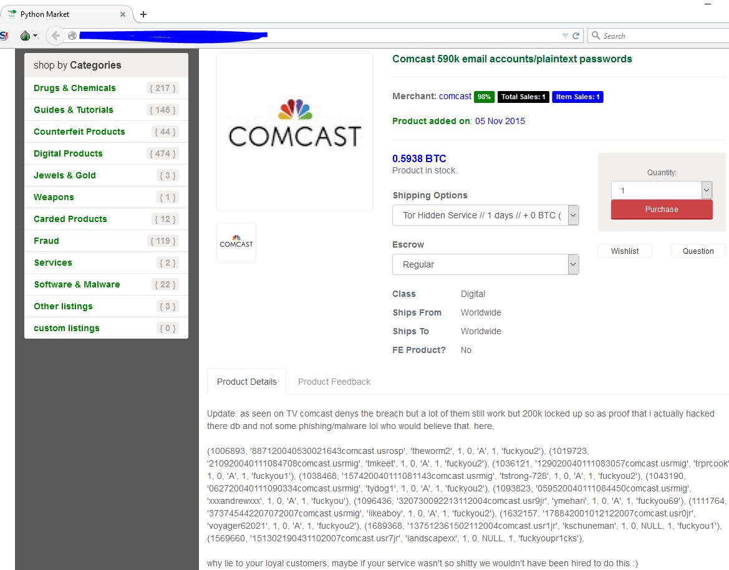Click the red Purchase button
Image resolution: width=729 pixels, height=570 pixels.
coord(661,209)
